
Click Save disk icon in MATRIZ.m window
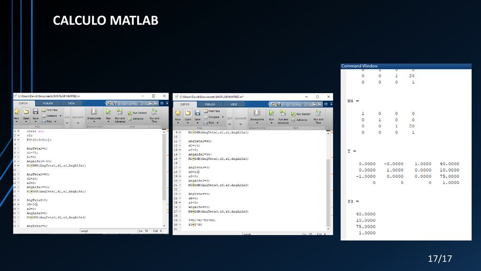[x=36, y=112]
